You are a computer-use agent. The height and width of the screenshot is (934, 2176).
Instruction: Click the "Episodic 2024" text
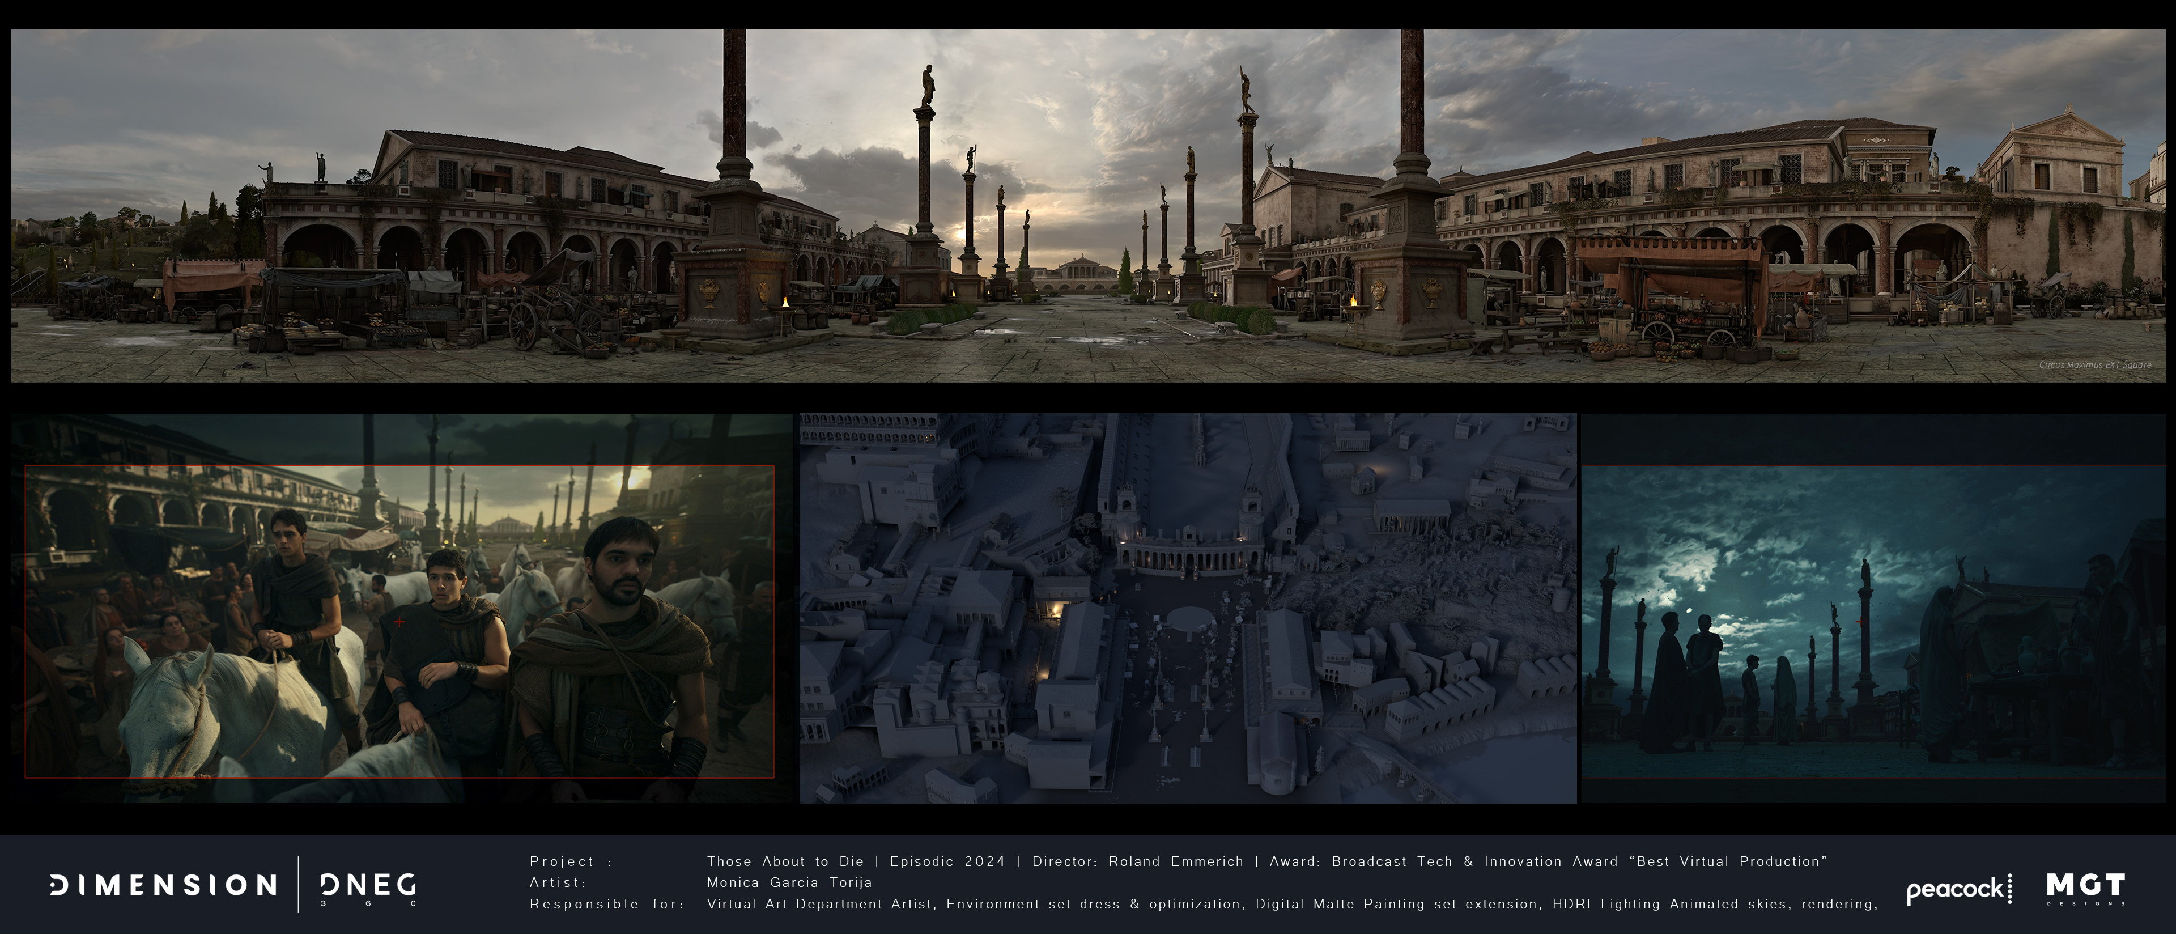[947, 861]
